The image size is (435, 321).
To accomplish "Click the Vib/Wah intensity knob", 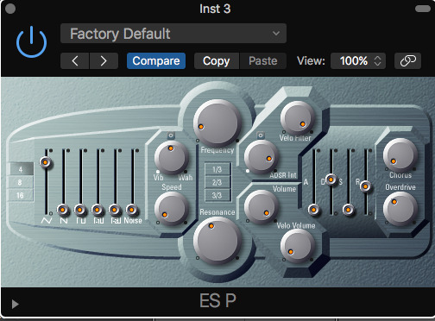I will (172, 158).
